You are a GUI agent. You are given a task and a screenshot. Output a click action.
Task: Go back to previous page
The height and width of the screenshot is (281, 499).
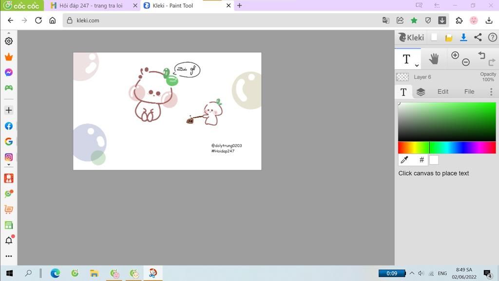tap(10, 20)
